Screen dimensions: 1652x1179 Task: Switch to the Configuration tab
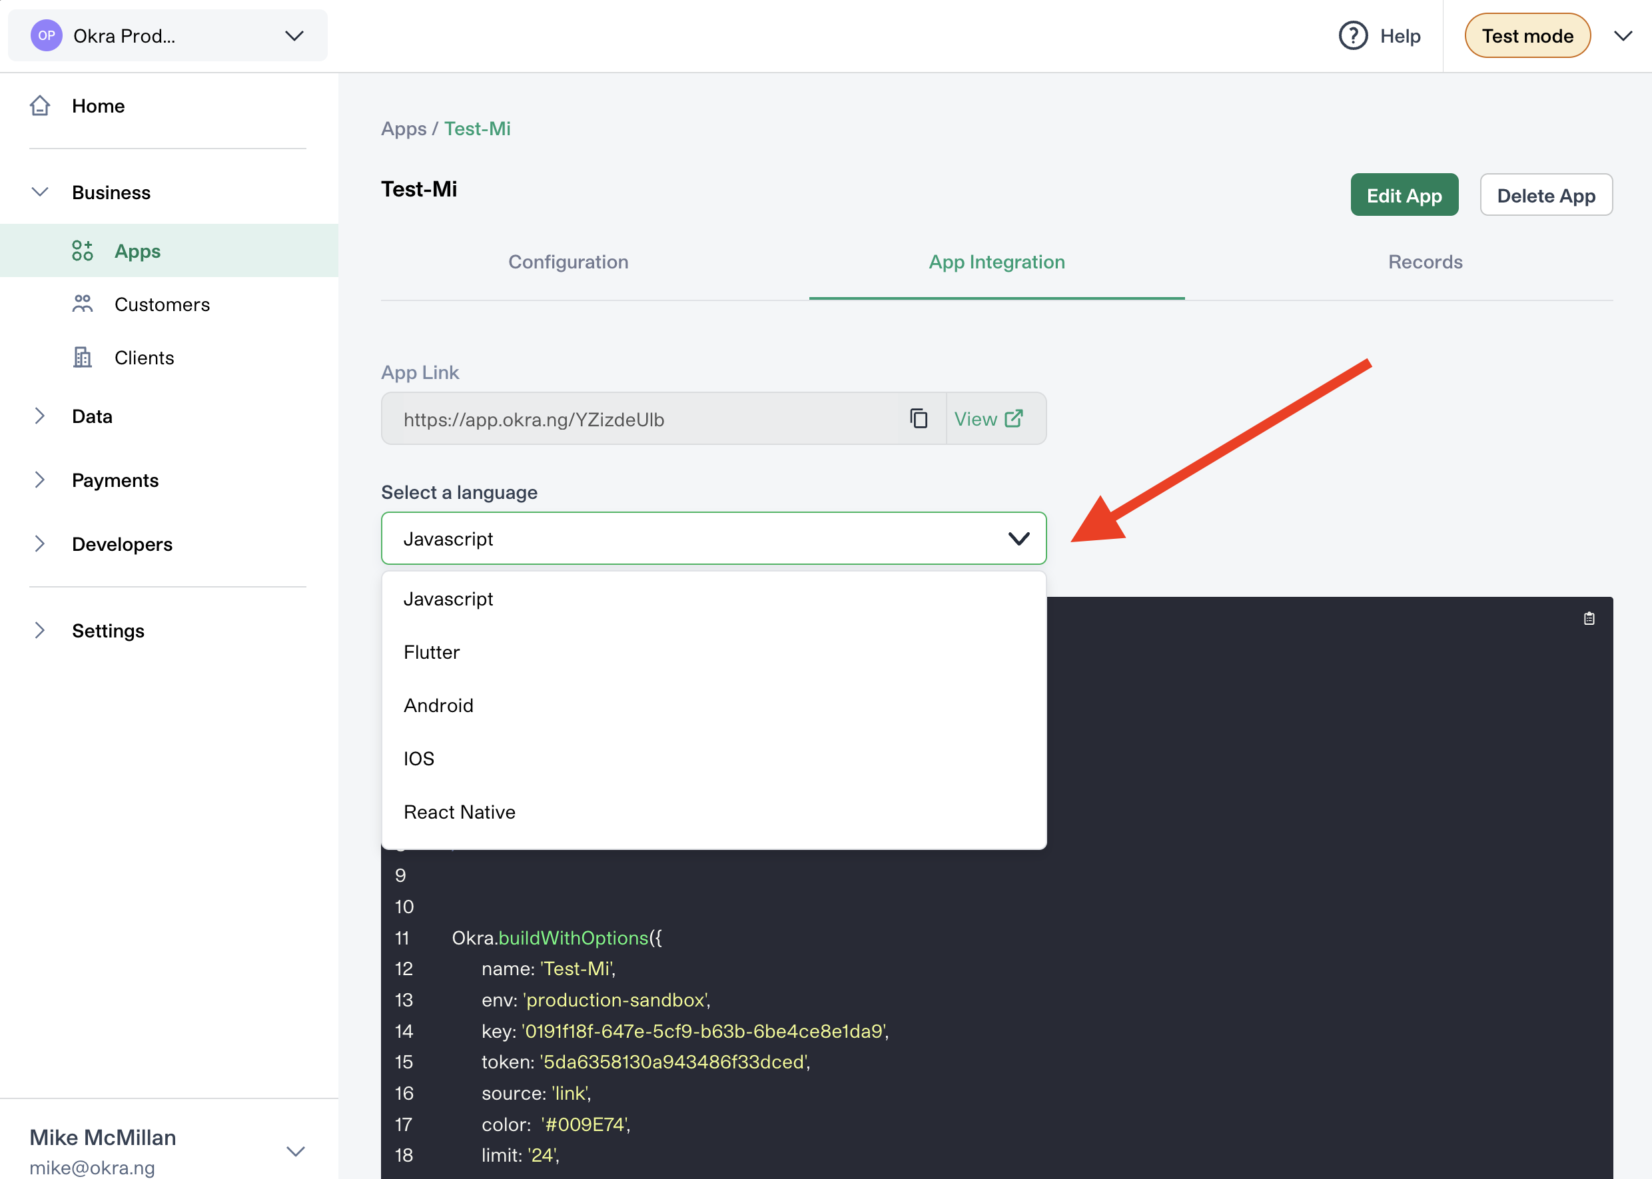568,262
